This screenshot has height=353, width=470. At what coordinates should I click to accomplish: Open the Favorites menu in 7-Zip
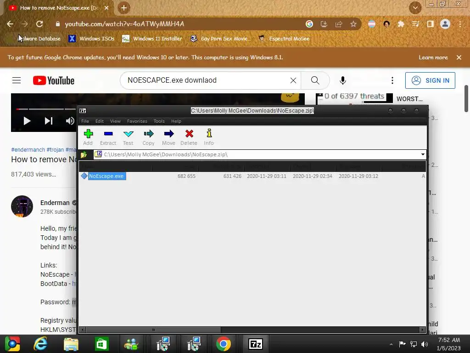pos(137,121)
